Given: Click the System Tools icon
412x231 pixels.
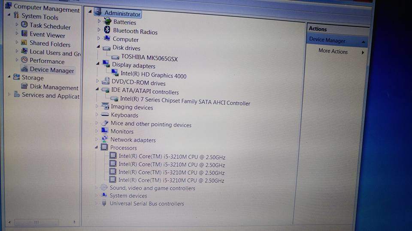Looking at the screenshot, I should point(16,15).
